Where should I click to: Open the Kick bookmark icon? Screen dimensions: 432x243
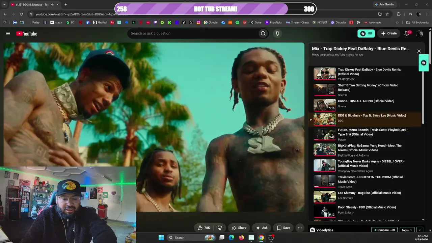tap(169, 23)
